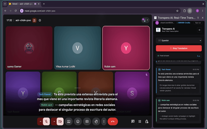Raise hand using the hand icon
Viewport: 207px width, 129px height.
click(x=96, y=121)
